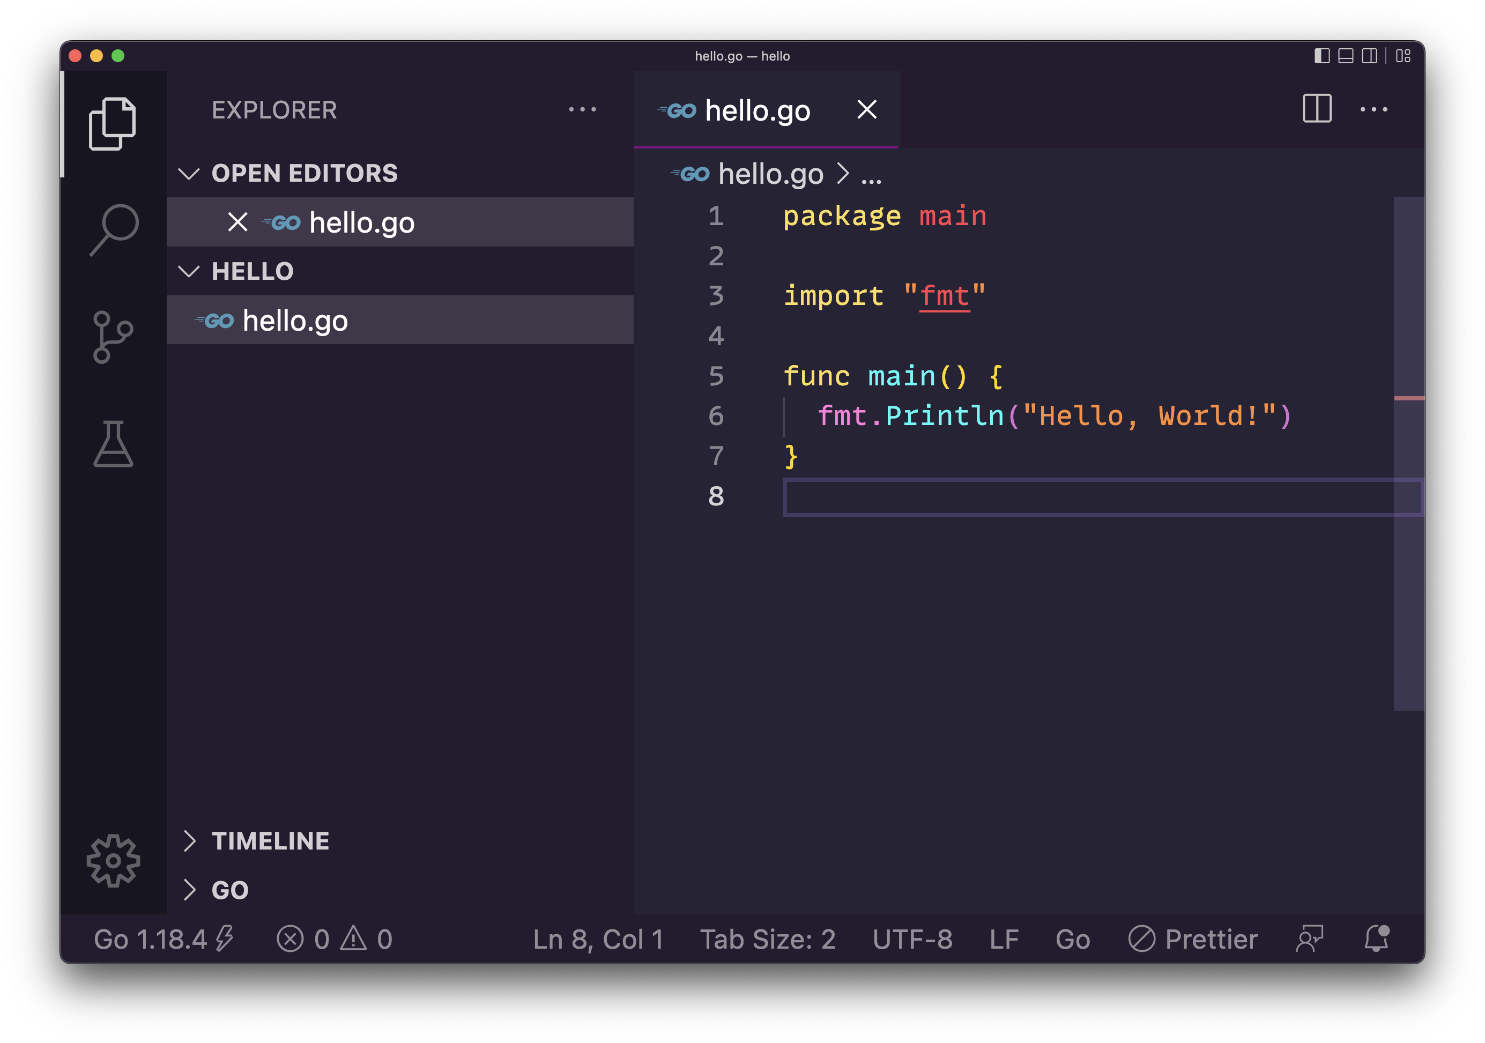Click the minimap scrollbar slider
Viewport: 1485px width, 1043px height.
pyautogui.click(x=1408, y=453)
